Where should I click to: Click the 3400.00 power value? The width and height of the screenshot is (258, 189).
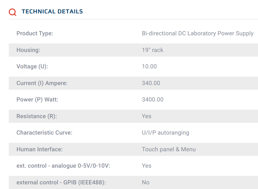click(x=152, y=100)
